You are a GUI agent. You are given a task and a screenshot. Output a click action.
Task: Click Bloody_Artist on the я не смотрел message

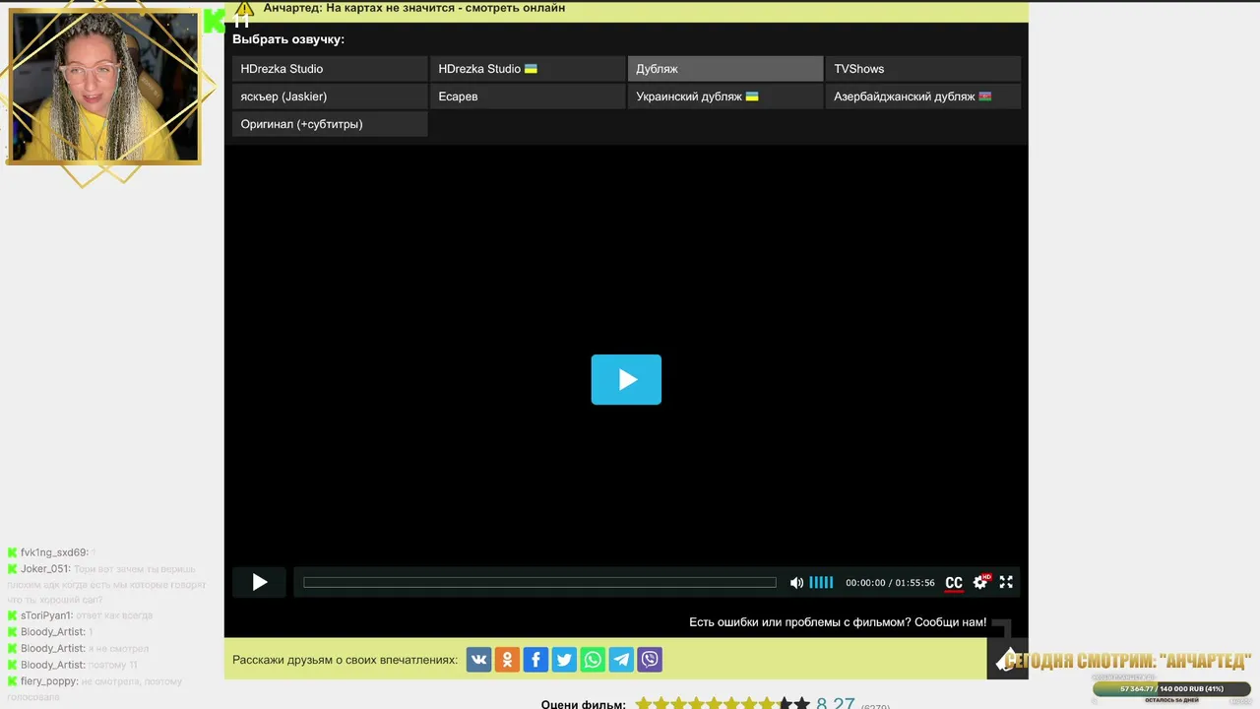coord(53,649)
